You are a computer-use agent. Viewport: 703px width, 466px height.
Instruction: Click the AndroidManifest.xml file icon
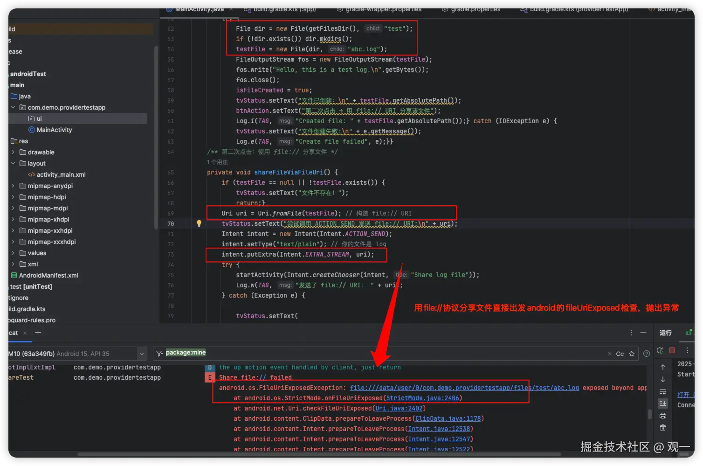(x=14, y=275)
